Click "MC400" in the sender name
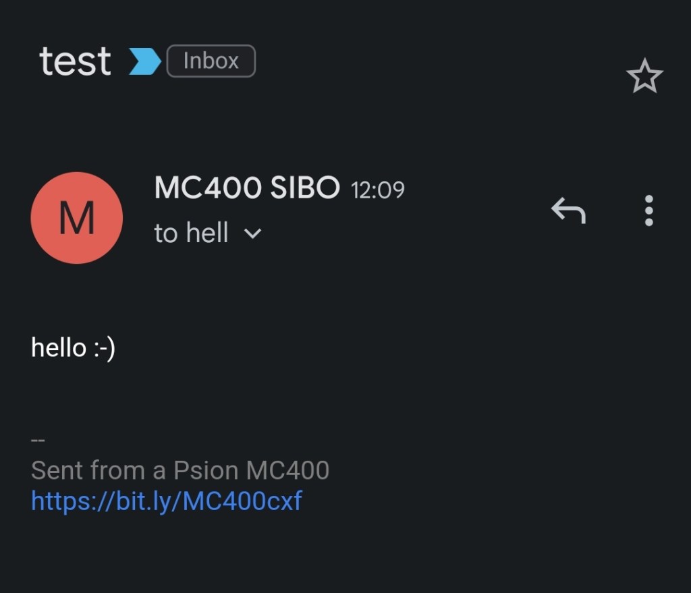Image resolution: width=691 pixels, height=593 pixels. tap(209, 189)
